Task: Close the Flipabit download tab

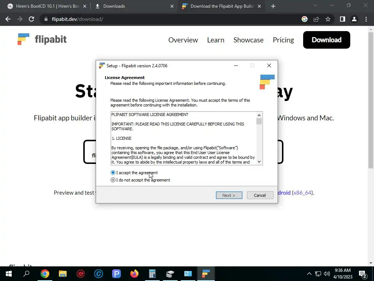Action: click(x=259, y=7)
